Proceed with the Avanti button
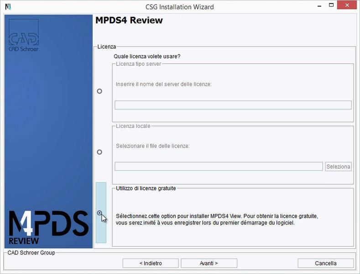This screenshot has height=274, width=360. point(209,263)
